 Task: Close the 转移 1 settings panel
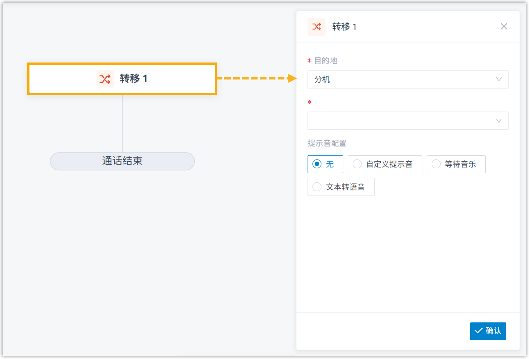[x=504, y=26]
